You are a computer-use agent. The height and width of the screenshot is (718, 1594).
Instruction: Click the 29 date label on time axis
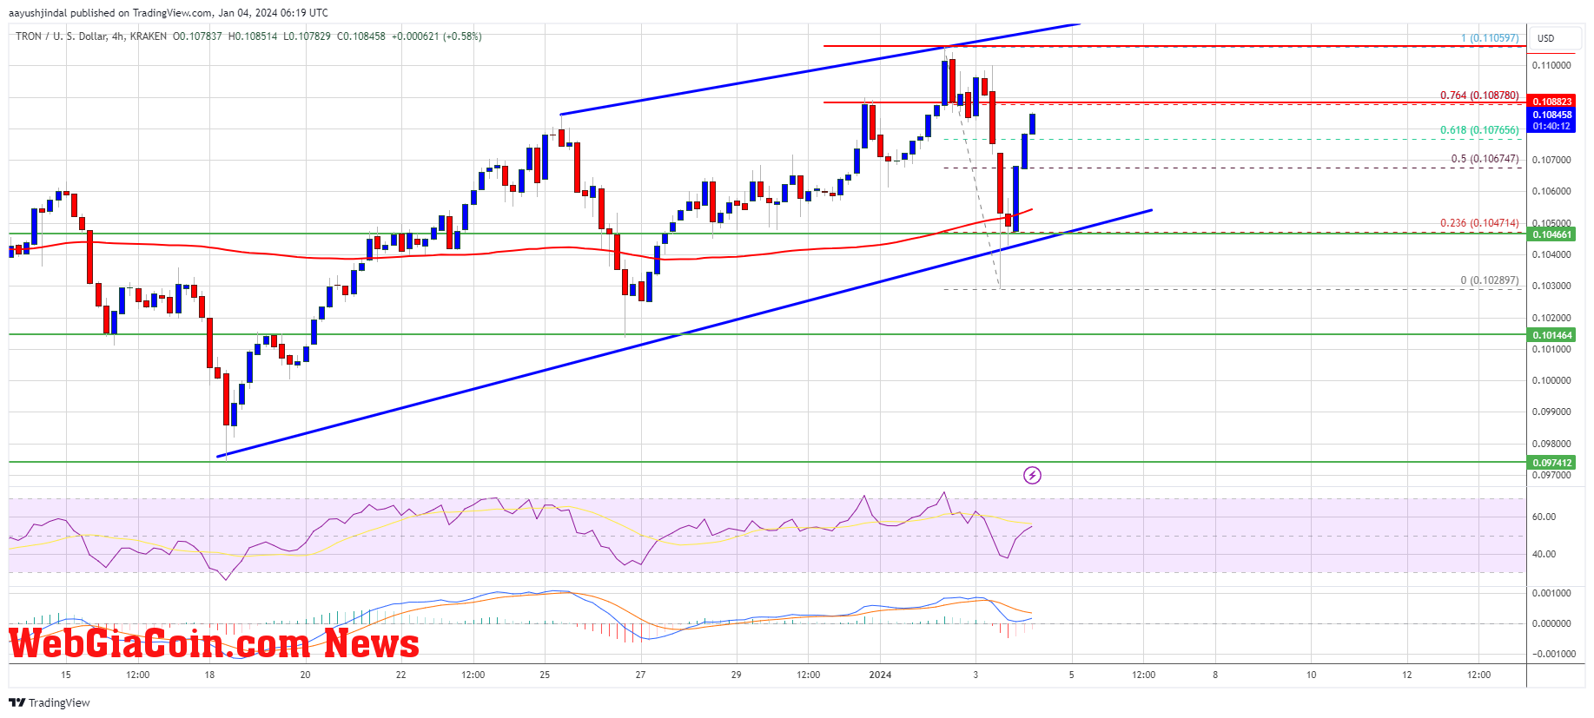736,675
